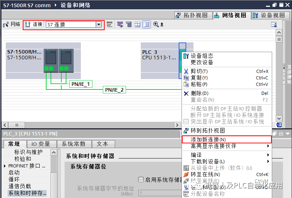Click the network view scroll down arrow
This screenshot has width=292, height=198.
[279, 119]
